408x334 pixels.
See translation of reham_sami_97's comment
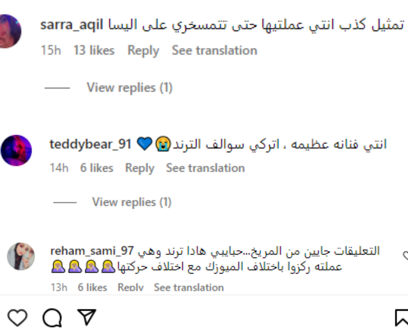[189, 287]
